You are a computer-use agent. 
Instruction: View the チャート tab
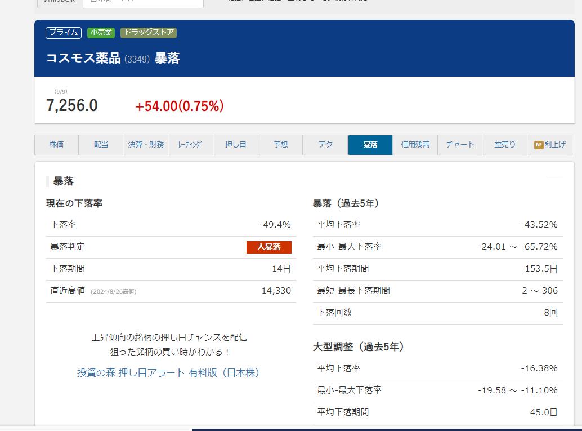point(460,145)
